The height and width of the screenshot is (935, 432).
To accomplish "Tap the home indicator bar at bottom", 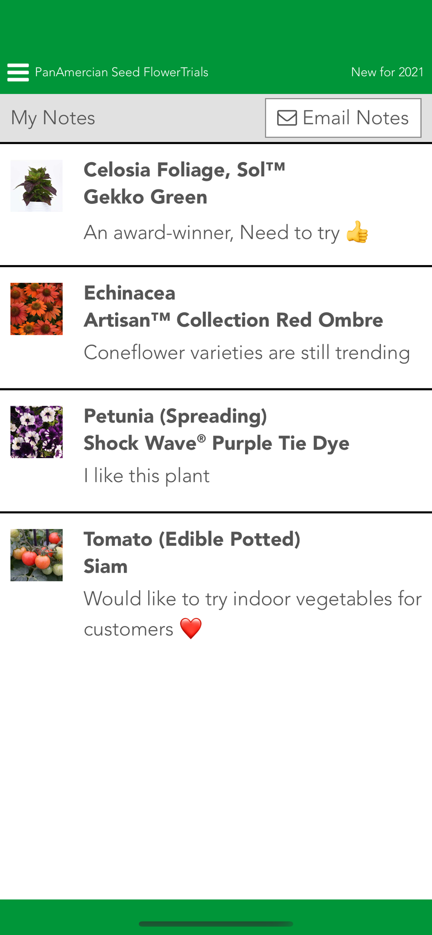I will pyautogui.click(x=216, y=924).
